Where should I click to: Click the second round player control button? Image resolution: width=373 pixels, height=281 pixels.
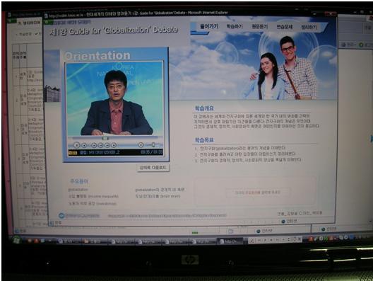84,145
